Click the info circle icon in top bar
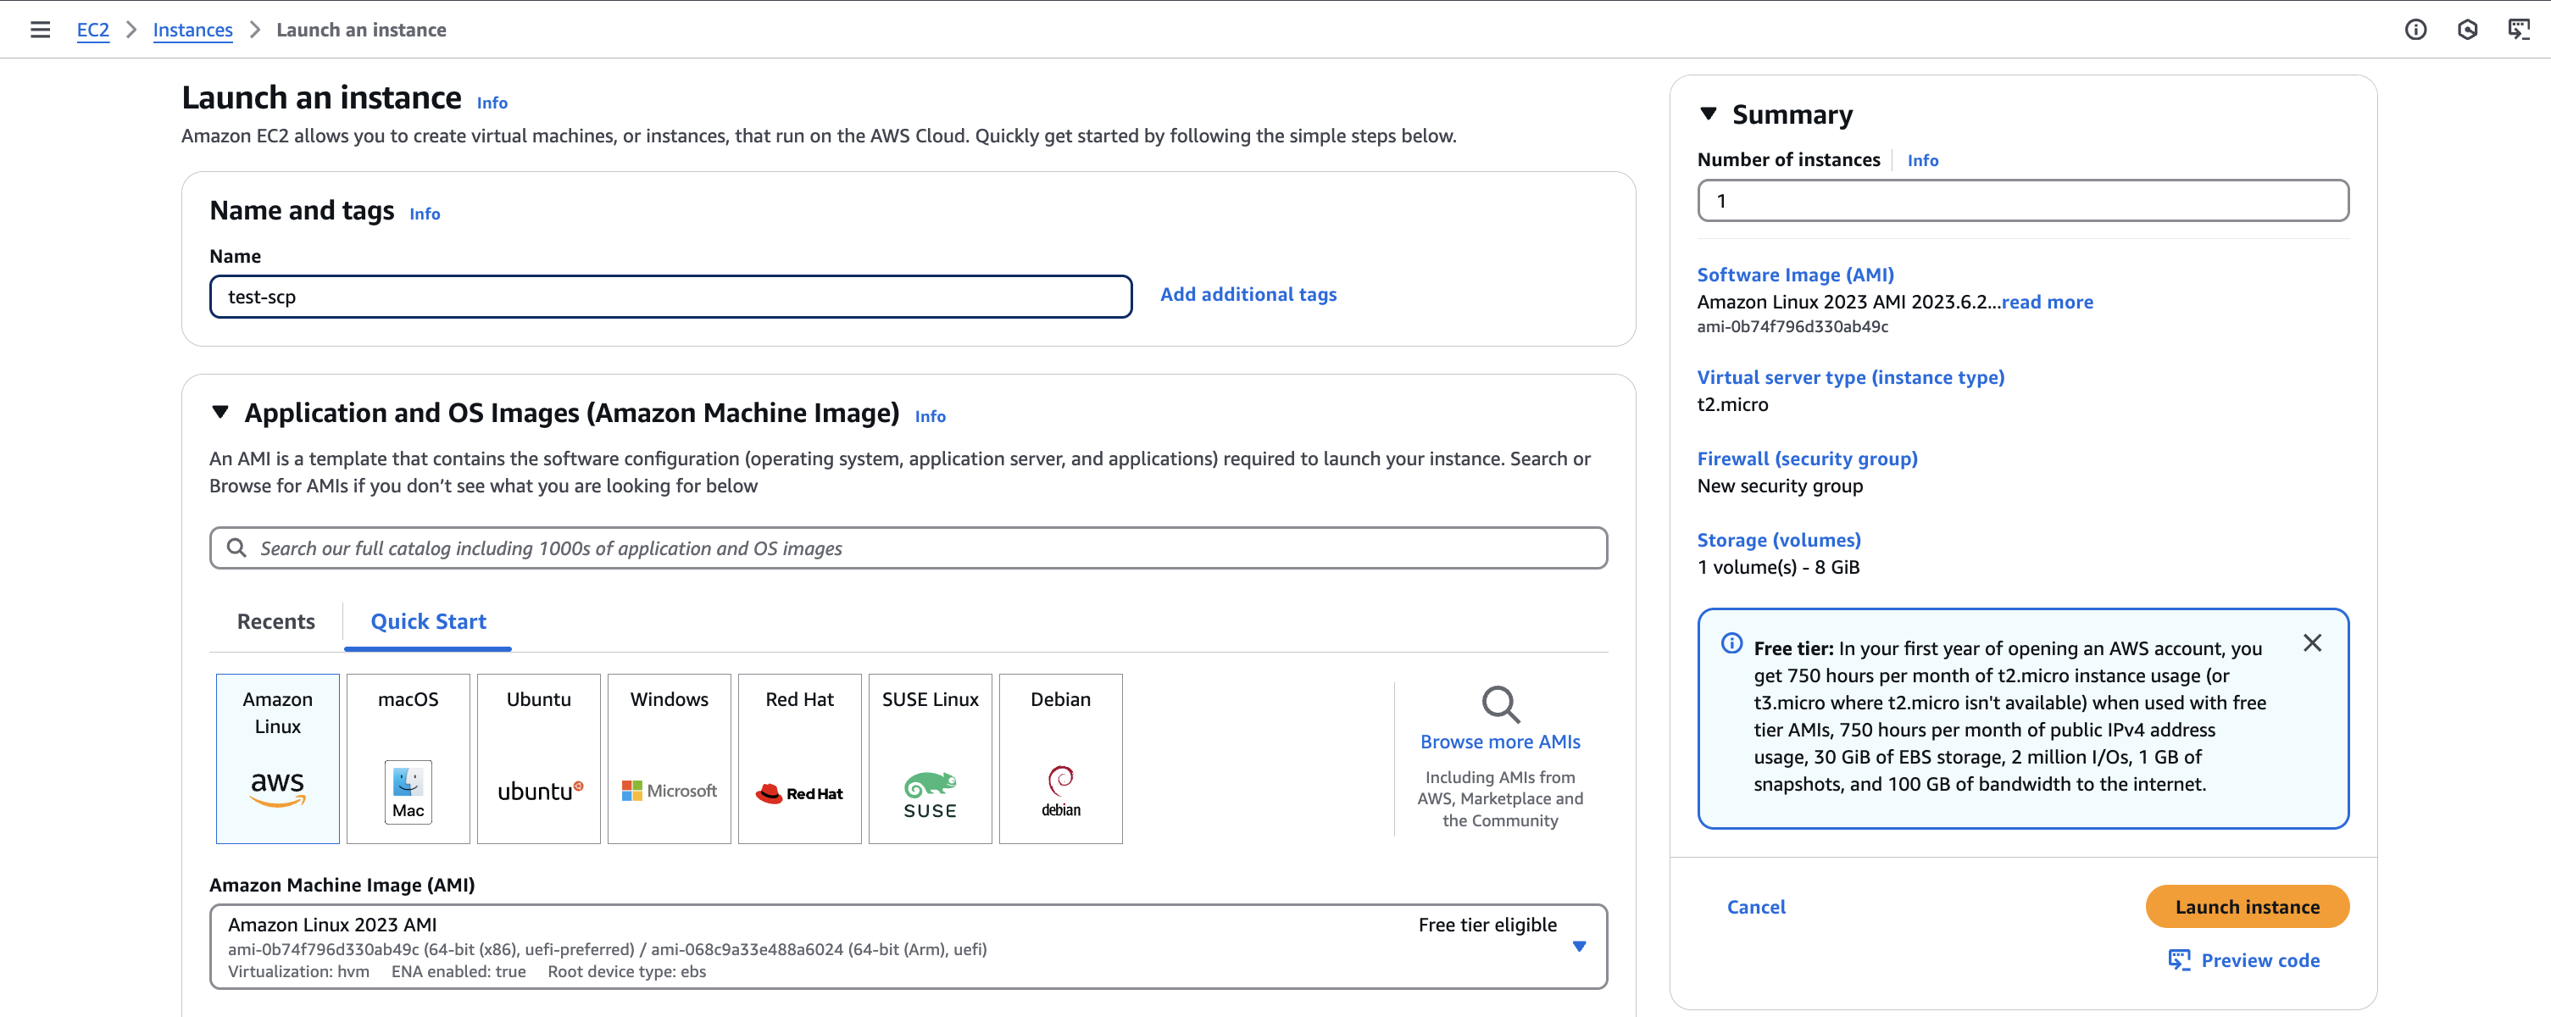 pos(2415,30)
